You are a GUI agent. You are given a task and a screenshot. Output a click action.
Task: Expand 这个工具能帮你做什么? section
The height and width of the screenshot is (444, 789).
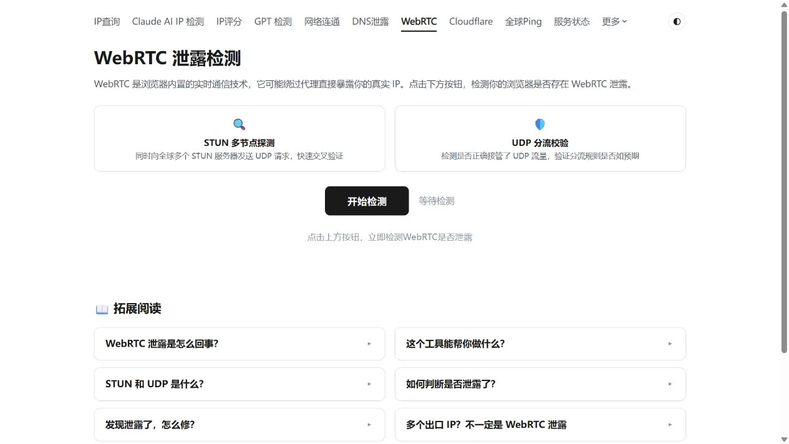540,344
